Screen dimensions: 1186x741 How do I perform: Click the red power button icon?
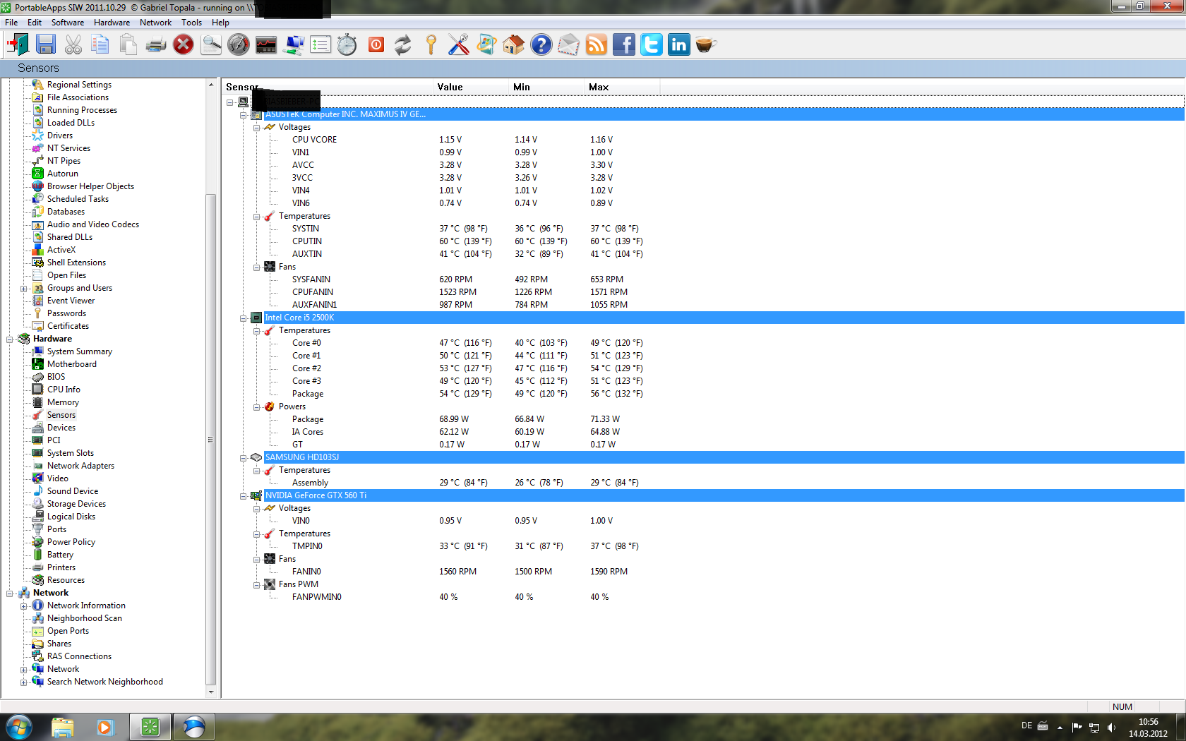coord(376,45)
